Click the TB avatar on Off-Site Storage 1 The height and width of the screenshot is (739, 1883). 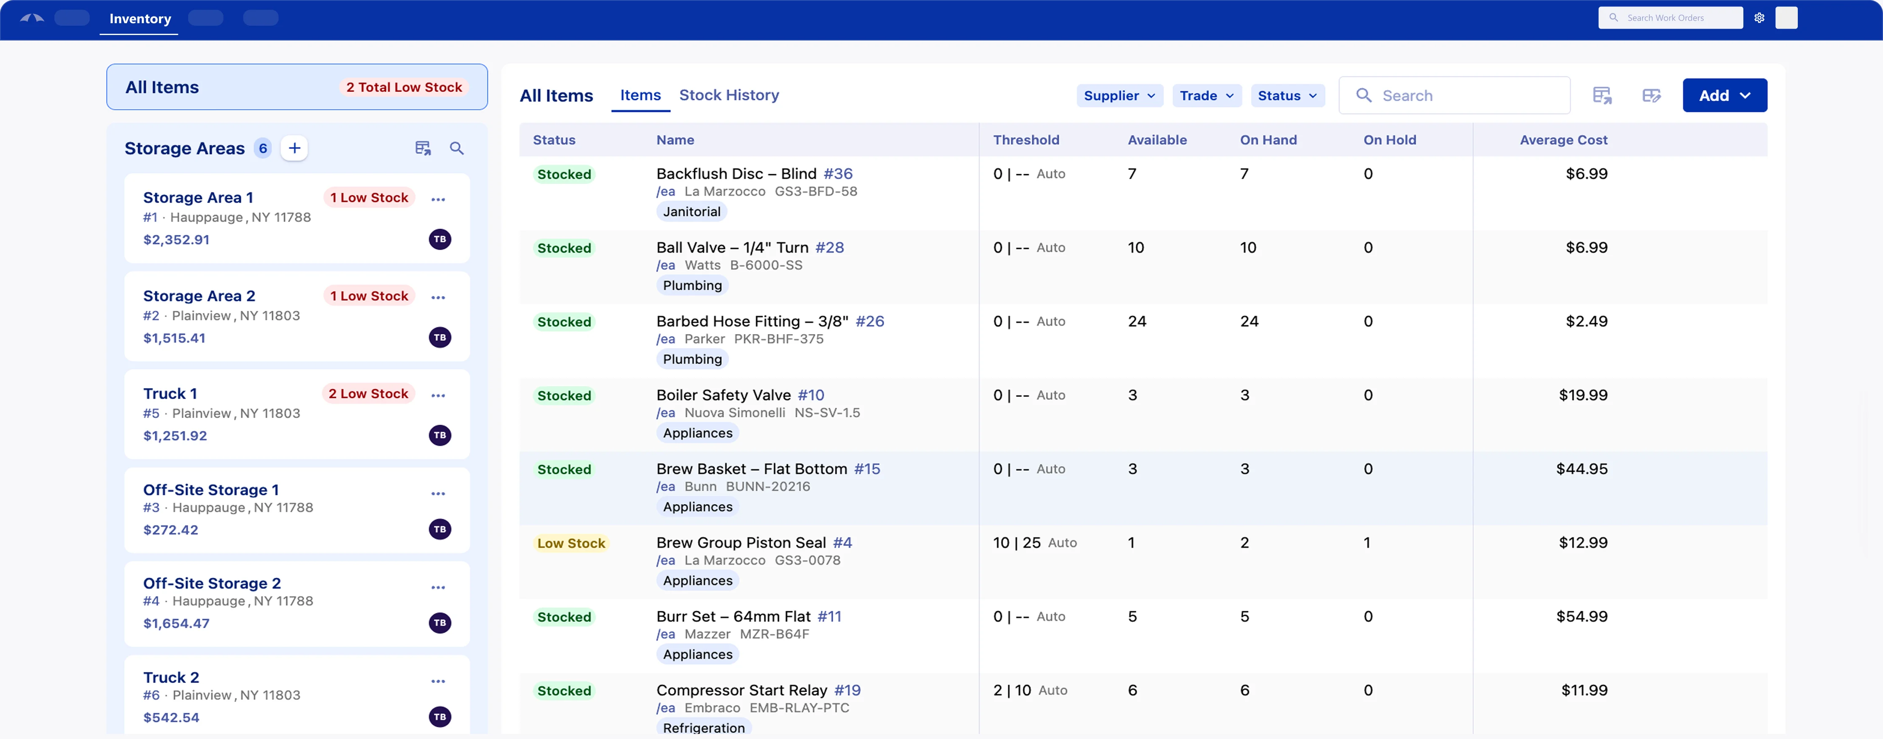click(440, 529)
